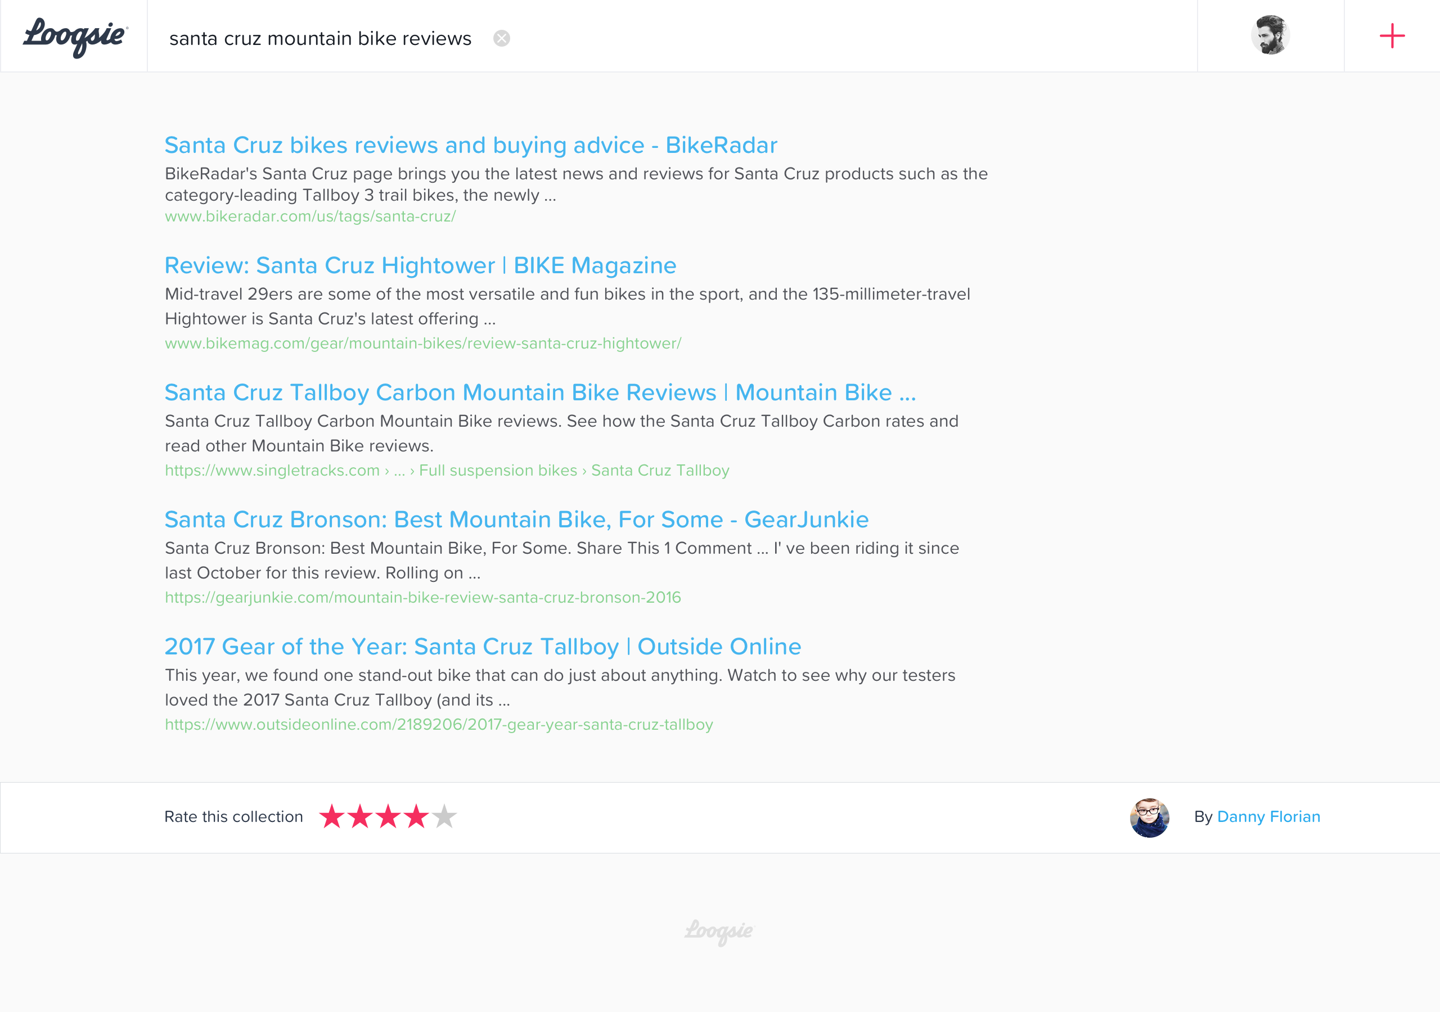Viewport: 1440px width, 1012px height.
Task: Open Review: Santa Cruz Hightower result
Action: (x=420, y=265)
